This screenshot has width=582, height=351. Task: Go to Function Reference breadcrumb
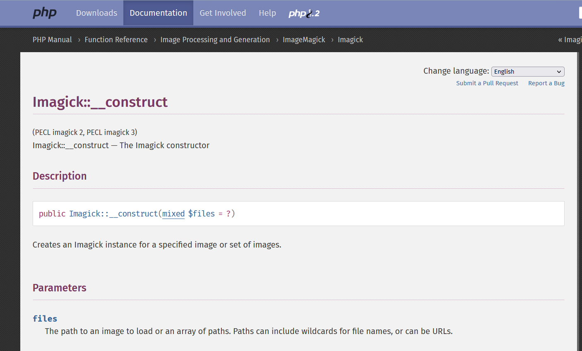click(x=116, y=40)
